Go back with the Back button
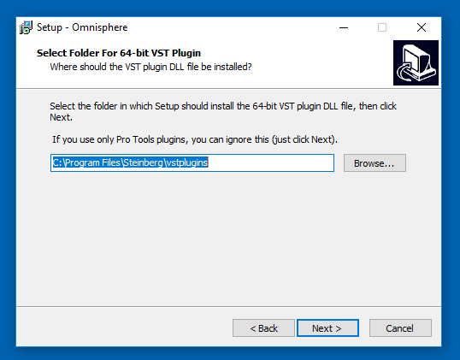Viewport: 460px width, 360px height. [263, 328]
